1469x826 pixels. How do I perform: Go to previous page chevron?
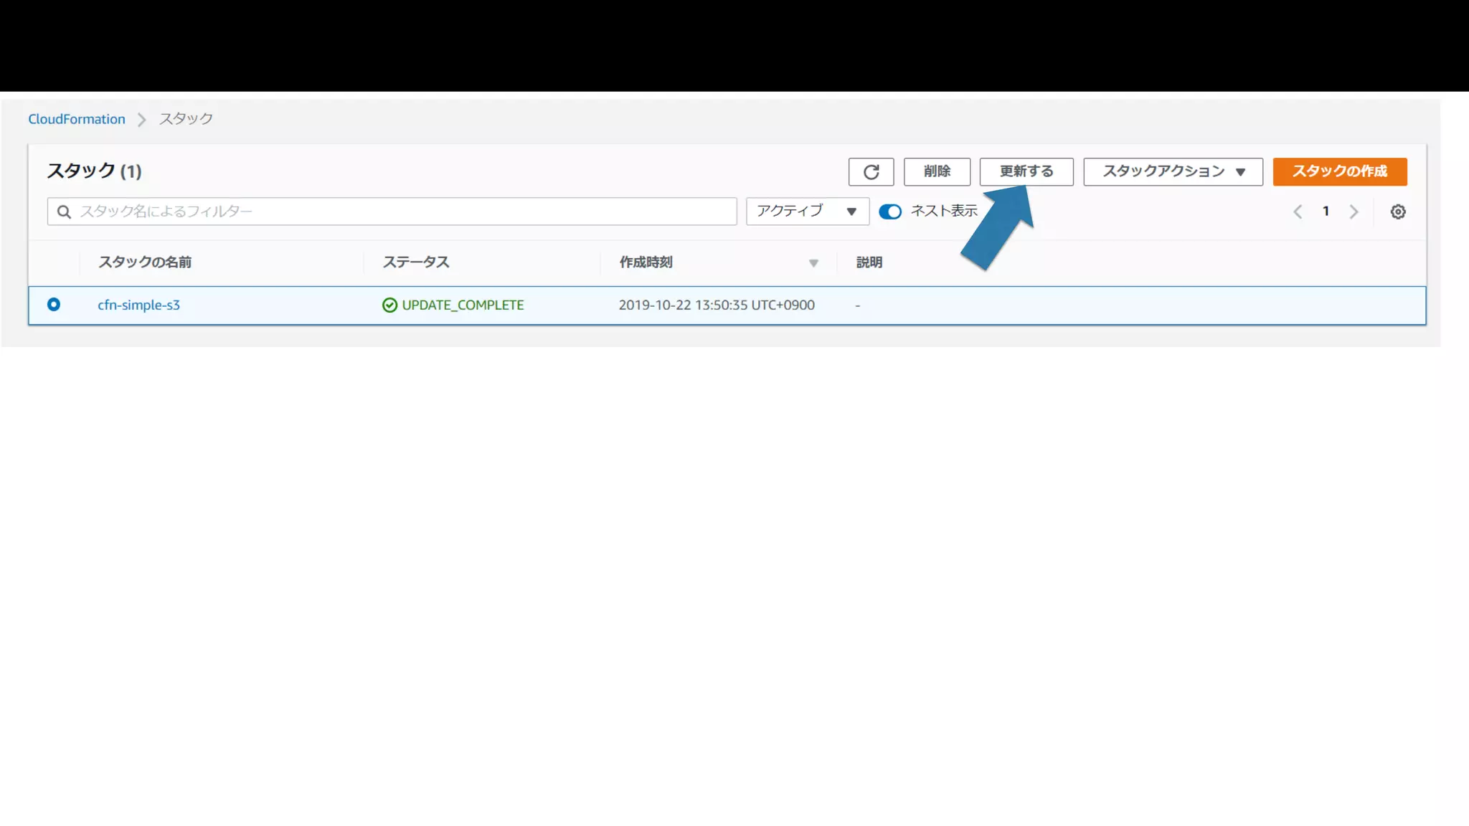(x=1298, y=212)
